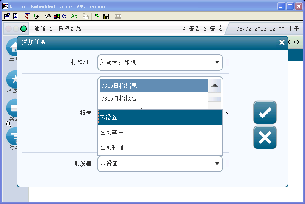305x204 pixels.
Task: Send Ctrl-Alt-Del using toolbar icon
Action: [x=48, y=16]
